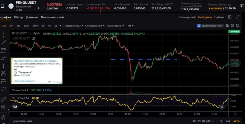245x124 pixels.
Task: Select the 30m timeframe
Action: point(35,26)
